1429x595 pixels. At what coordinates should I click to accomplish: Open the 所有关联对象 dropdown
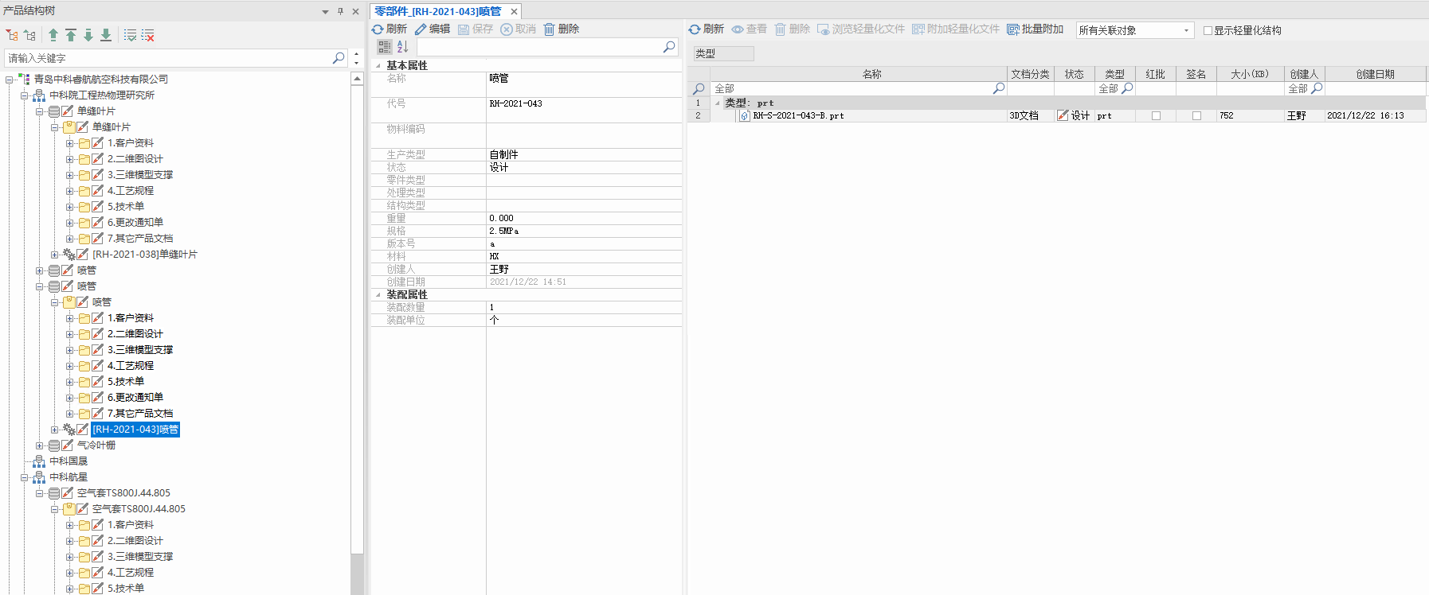1186,30
